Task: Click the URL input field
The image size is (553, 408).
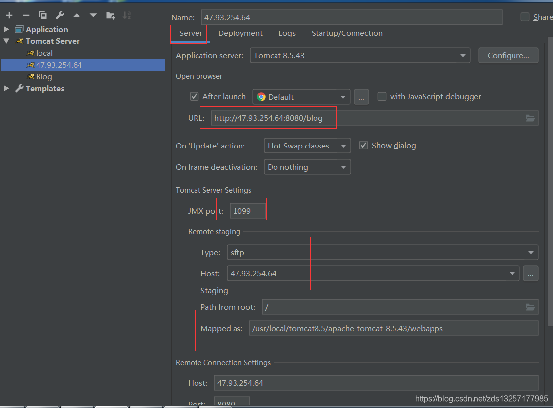Action: click(x=375, y=118)
